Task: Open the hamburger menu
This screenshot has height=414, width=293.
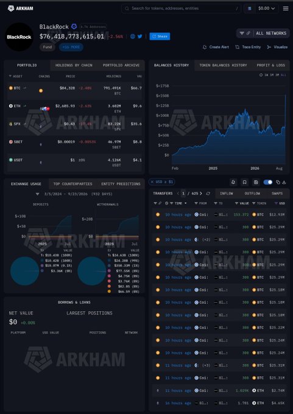Action: pos(286,9)
